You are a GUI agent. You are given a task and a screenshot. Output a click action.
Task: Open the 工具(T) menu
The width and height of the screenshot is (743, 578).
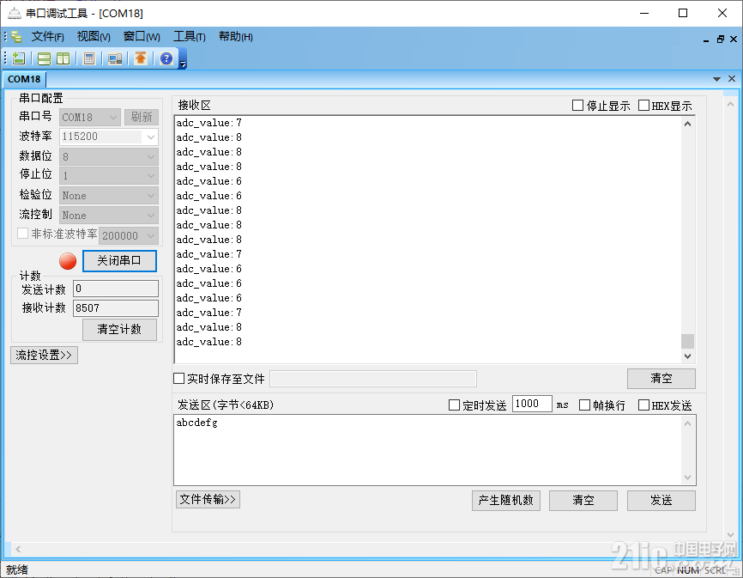pyautogui.click(x=189, y=37)
